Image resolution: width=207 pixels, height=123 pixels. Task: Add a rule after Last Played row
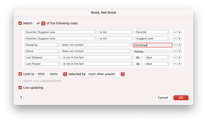[179, 64]
